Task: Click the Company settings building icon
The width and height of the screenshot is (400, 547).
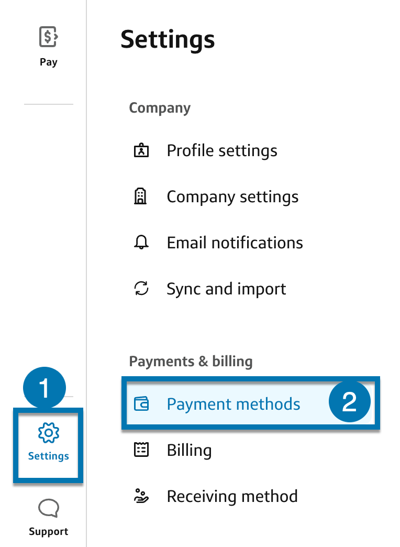Action: 141,197
